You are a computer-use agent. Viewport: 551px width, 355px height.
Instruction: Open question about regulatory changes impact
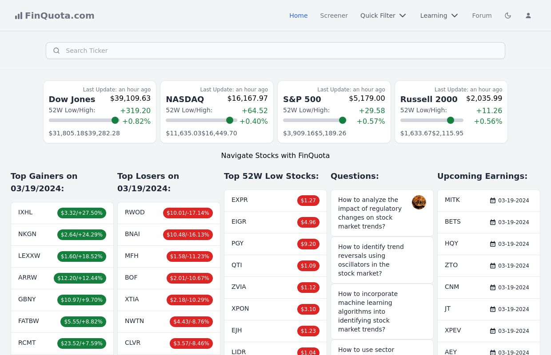click(370, 213)
